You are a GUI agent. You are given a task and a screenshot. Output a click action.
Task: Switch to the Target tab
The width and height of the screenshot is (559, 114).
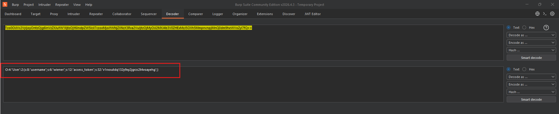coord(36,14)
